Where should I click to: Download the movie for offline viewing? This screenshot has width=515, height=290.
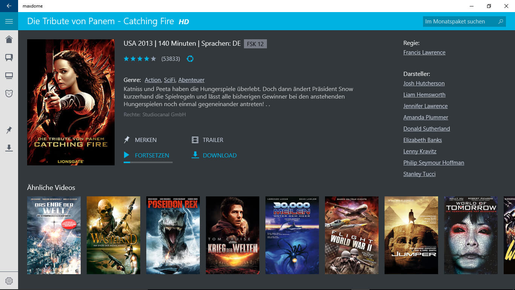click(214, 155)
